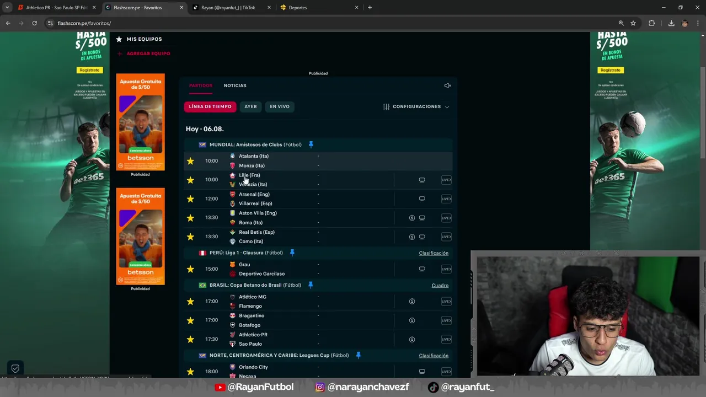Open browser downloads icon
Viewport: 706px width, 397px height.
point(671,23)
